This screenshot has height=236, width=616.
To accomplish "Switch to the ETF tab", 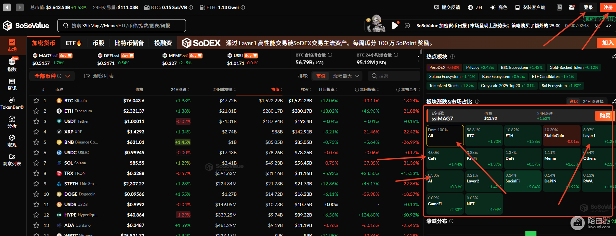I will (73, 43).
